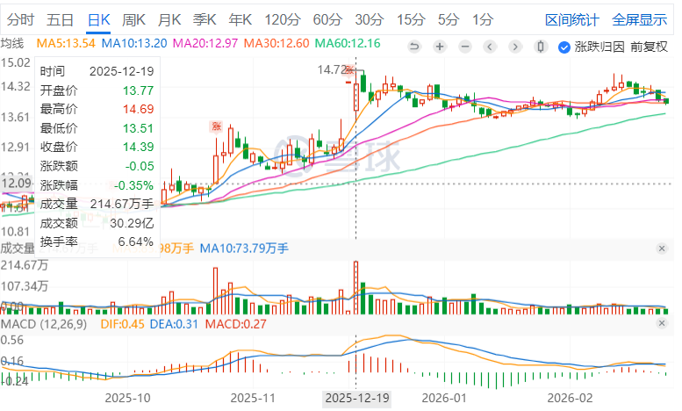This screenshot has width=682, height=411.
Task: Click the 涨 marker above the 2025-12-19 candle
Action: tap(348, 69)
